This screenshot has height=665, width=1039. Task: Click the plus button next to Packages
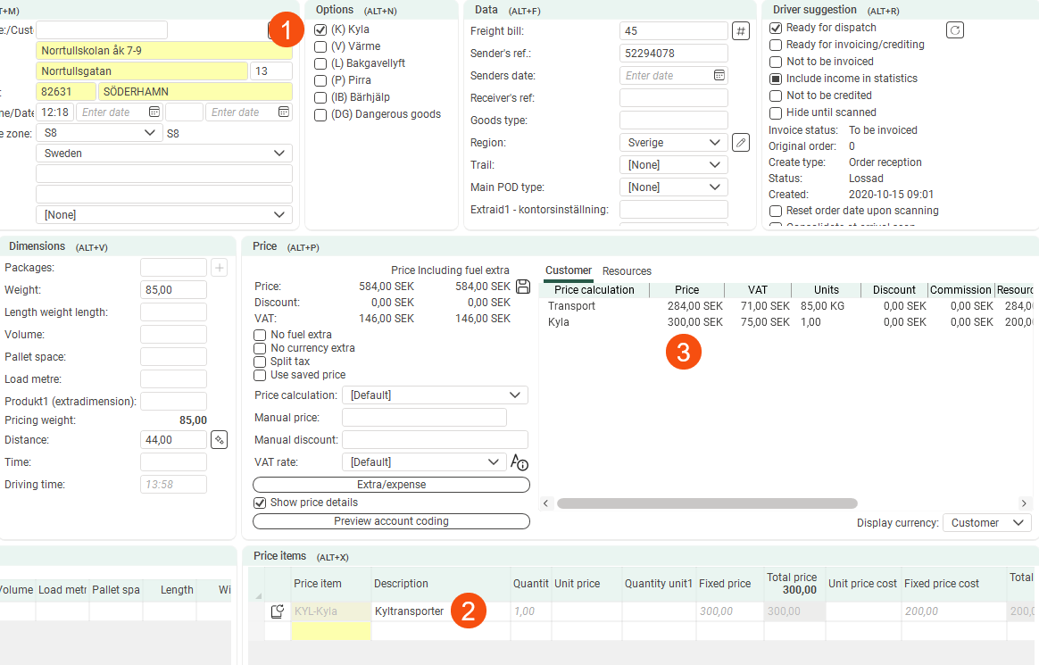pos(219,268)
